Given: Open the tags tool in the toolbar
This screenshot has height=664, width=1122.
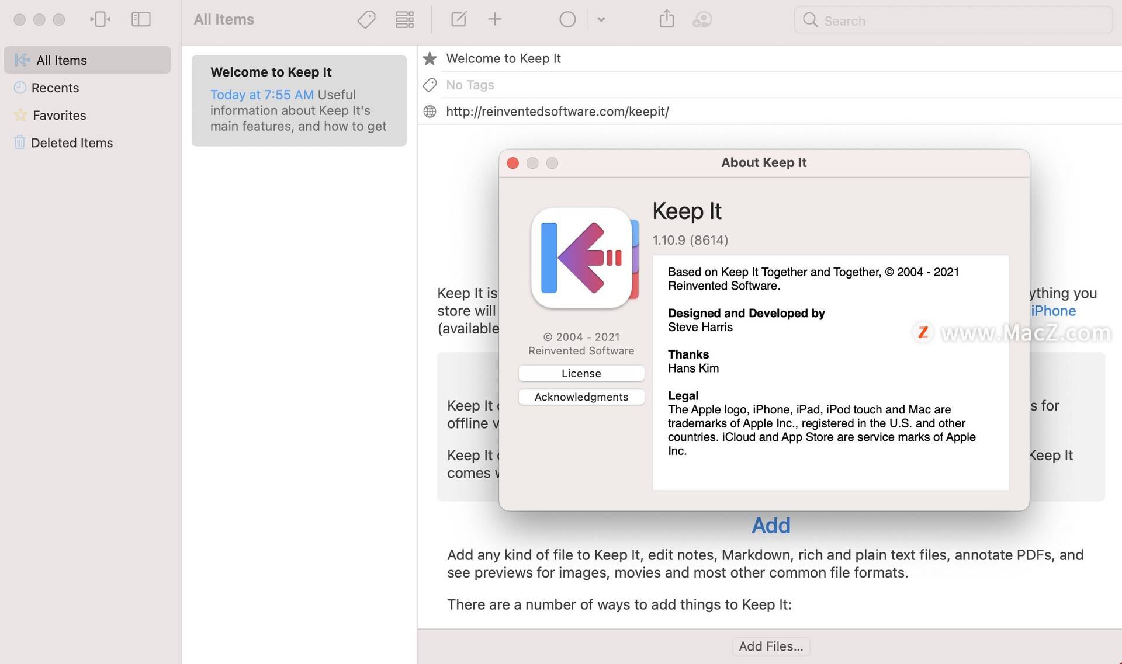Looking at the screenshot, I should point(366,19).
